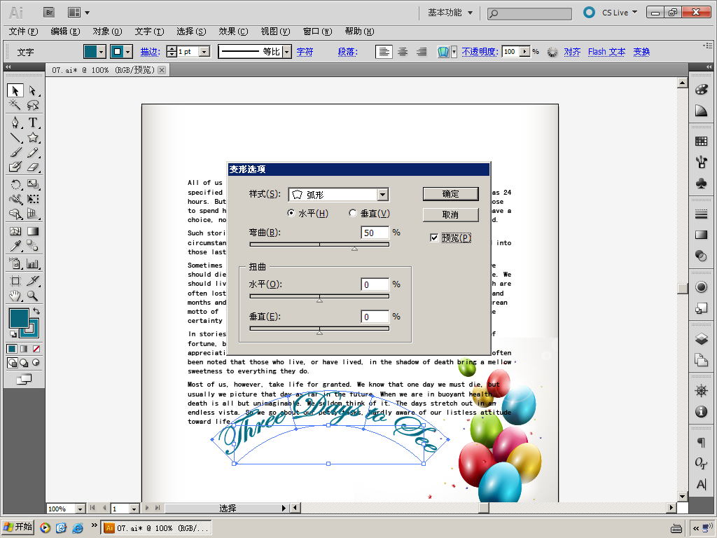717x538 pixels.
Task: Select the Rotate tool
Action: 15,184
